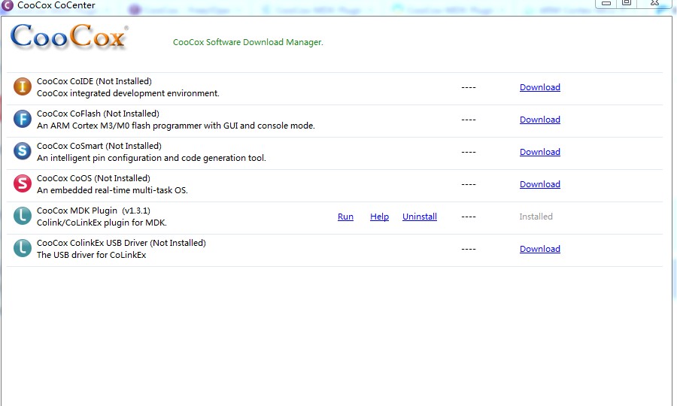Click the CooCox CoCenter window title text
This screenshot has height=406, width=677.
(56, 5)
